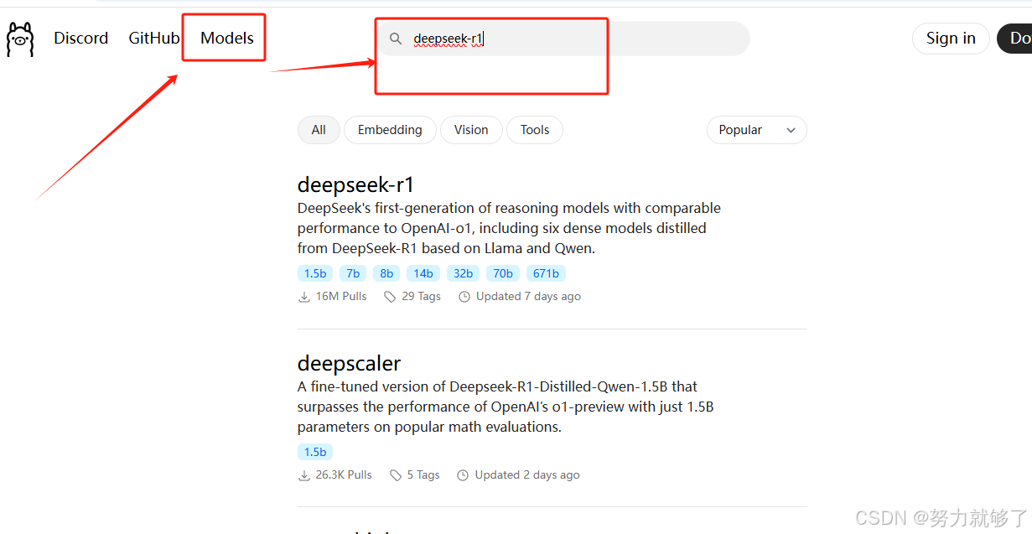This screenshot has width=1032, height=534.
Task: Select the 7b size tag
Action: click(353, 273)
